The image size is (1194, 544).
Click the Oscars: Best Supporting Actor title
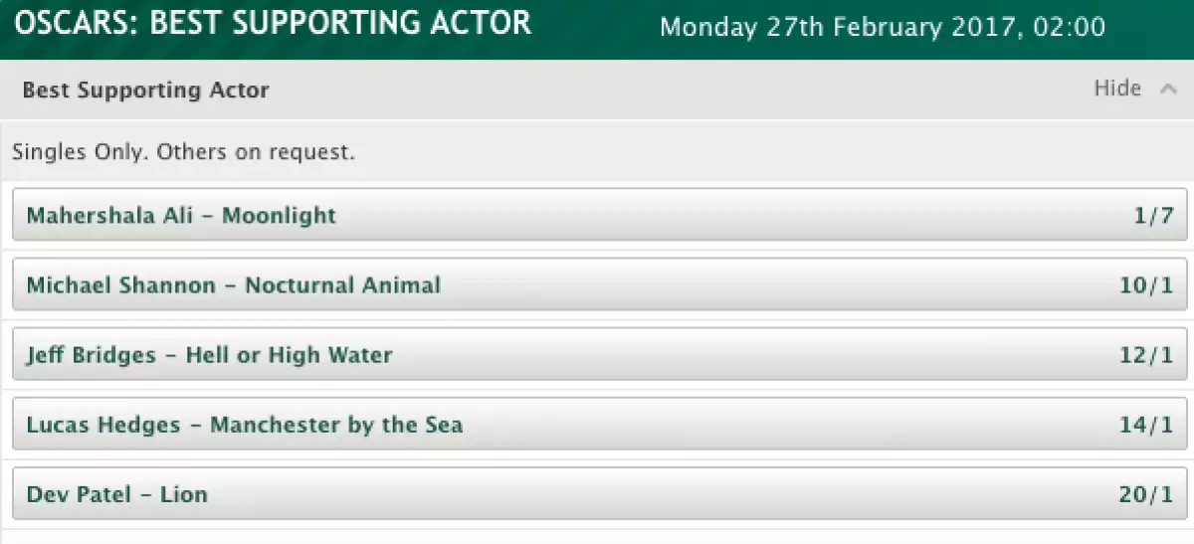coord(273,24)
